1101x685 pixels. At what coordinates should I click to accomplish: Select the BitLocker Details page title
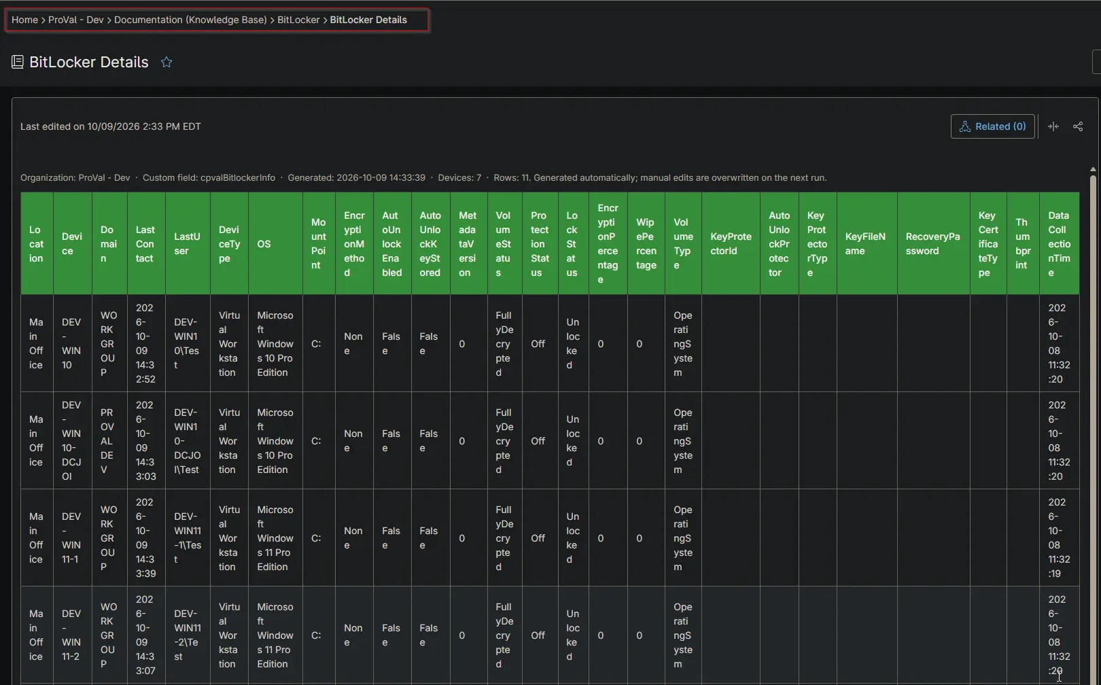pos(89,63)
